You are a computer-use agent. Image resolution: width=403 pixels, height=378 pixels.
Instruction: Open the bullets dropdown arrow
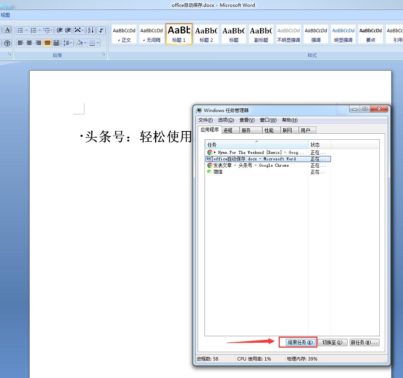click(26, 30)
